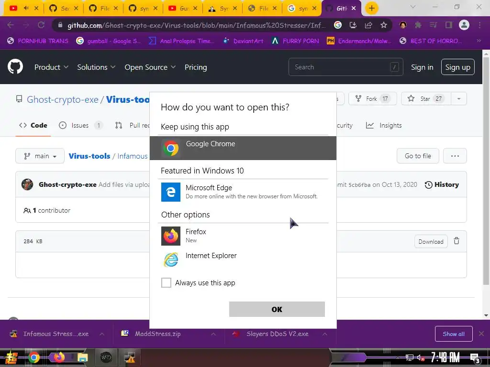Screen dimensions: 490x367
Task: Hit the Sign up button
Action: [x=457, y=67]
